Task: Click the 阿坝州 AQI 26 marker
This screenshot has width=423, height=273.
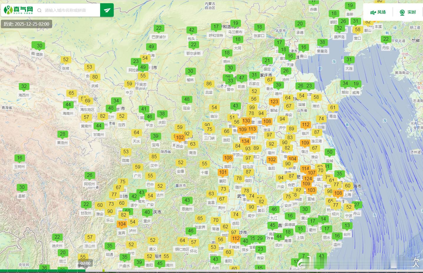Action: coord(90,176)
